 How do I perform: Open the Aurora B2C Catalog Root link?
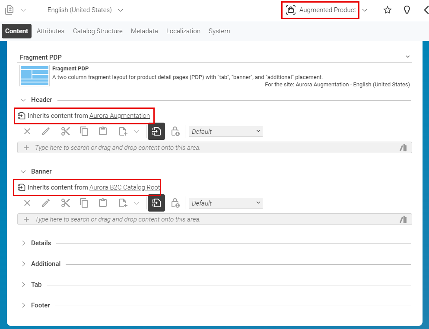[x=124, y=187]
